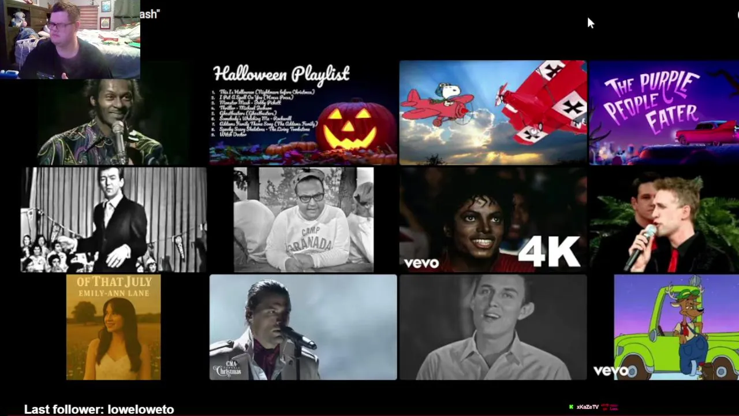Image resolution: width=739 pixels, height=416 pixels.
Task: Open two singers with microphone thumbnail
Action: tap(664, 220)
